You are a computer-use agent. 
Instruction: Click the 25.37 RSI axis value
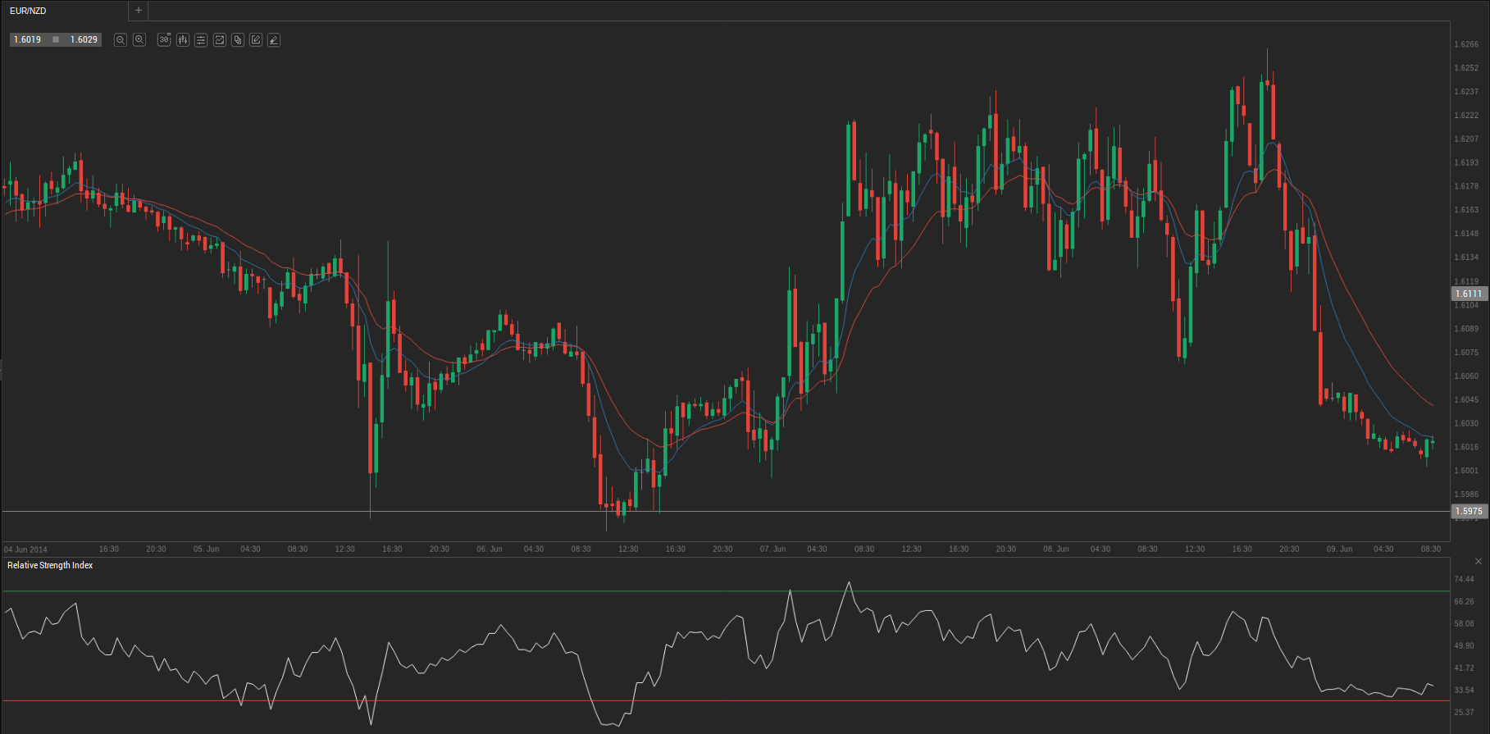pos(1465,713)
